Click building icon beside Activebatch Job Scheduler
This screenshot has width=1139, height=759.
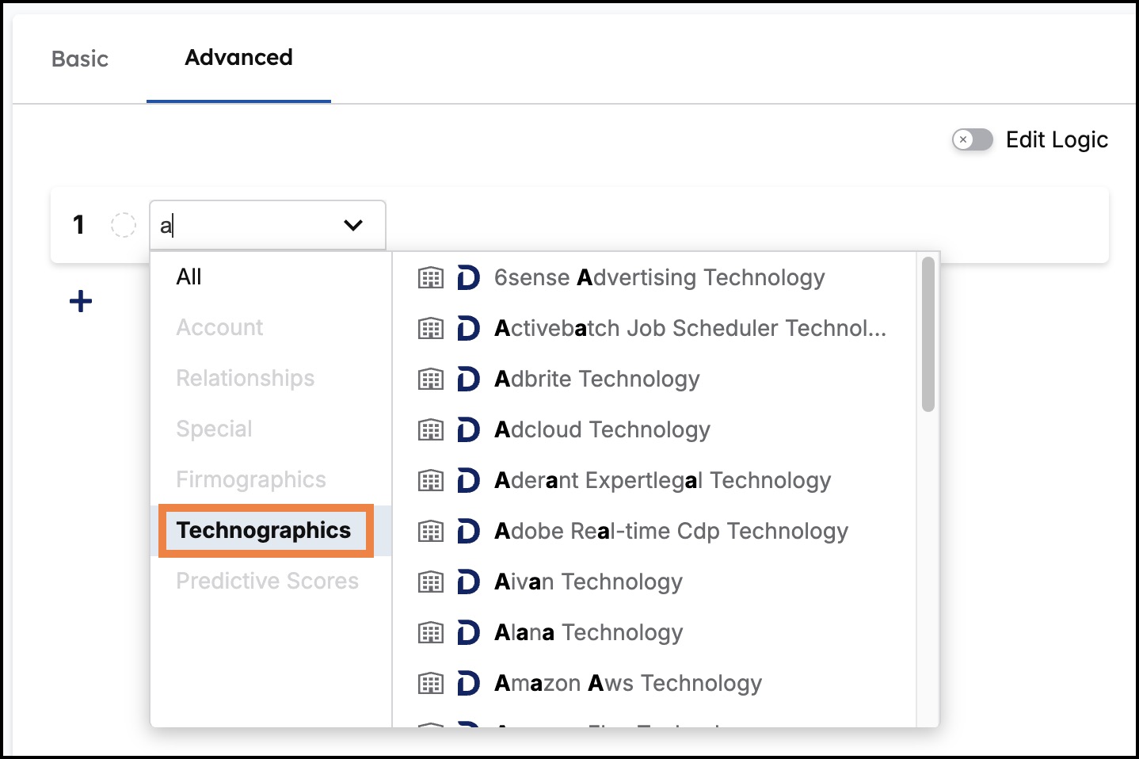tap(431, 328)
